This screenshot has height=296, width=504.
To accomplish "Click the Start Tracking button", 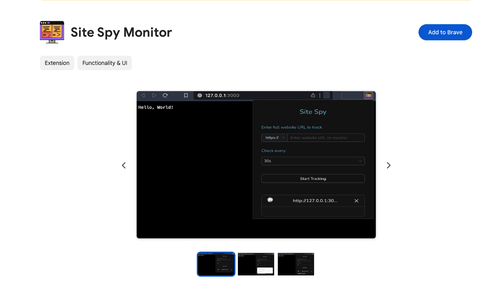I will tap(313, 178).
